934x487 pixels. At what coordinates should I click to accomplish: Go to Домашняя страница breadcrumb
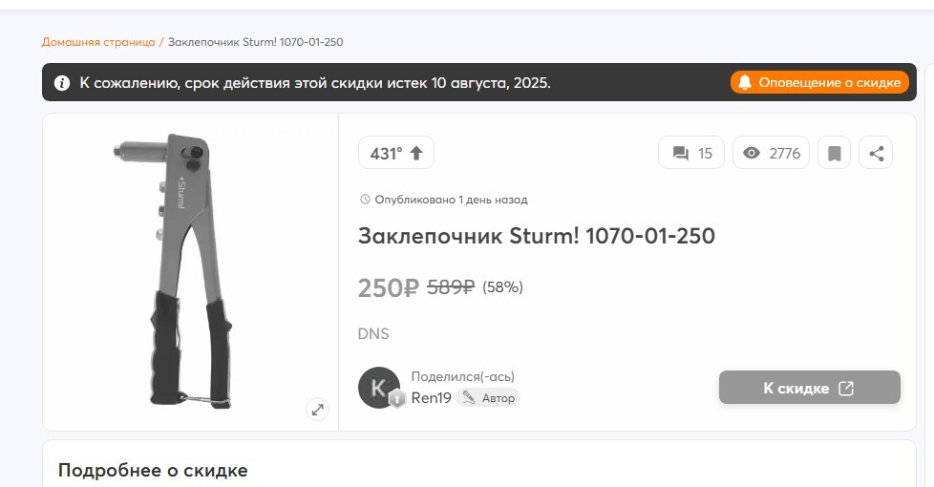[x=98, y=42]
